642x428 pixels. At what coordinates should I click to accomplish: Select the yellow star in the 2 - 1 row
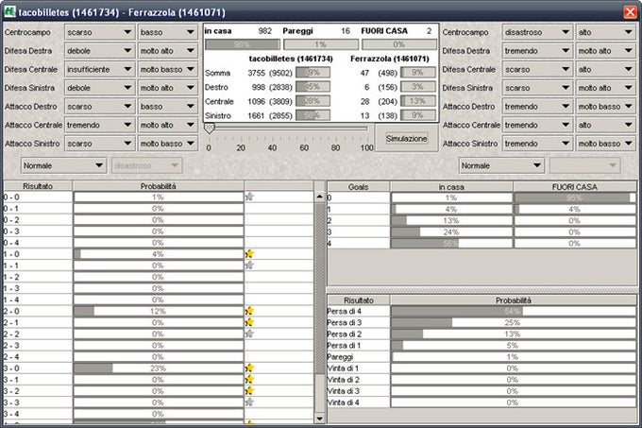pyautogui.click(x=249, y=323)
